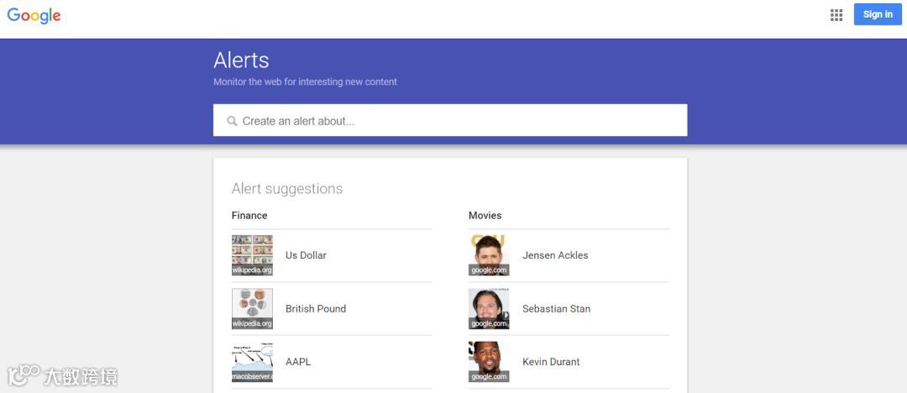Image resolution: width=907 pixels, height=393 pixels.
Task: Choose the "Jensen Ackles" suggestion text
Action: click(x=555, y=255)
